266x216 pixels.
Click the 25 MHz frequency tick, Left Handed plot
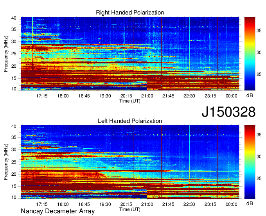14,162
